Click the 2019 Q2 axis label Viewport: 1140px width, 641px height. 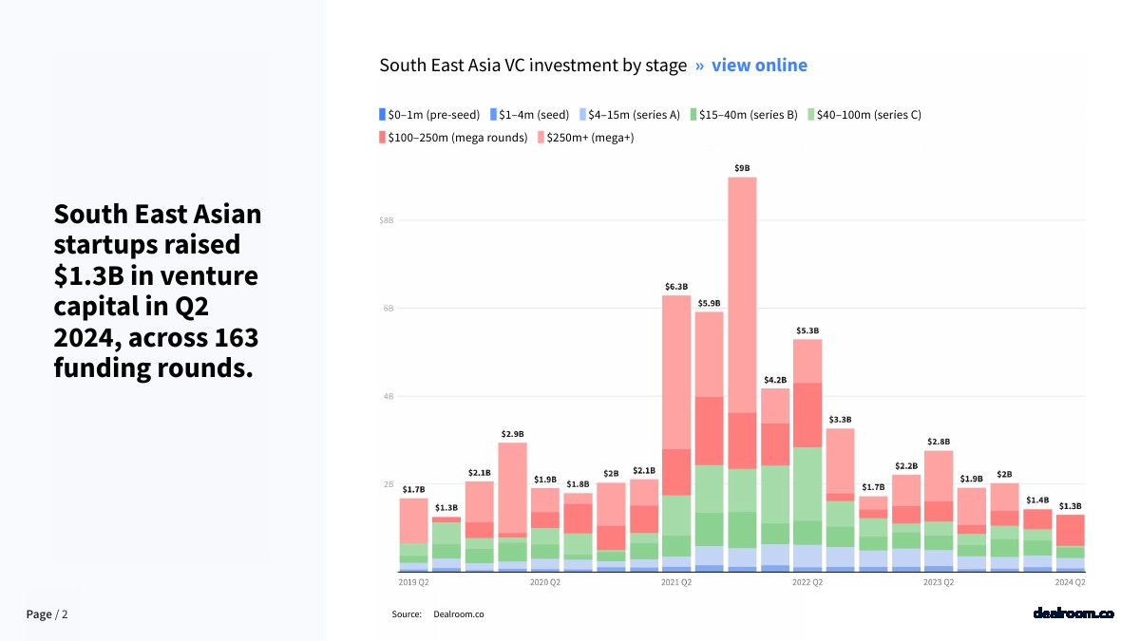click(x=413, y=581)
